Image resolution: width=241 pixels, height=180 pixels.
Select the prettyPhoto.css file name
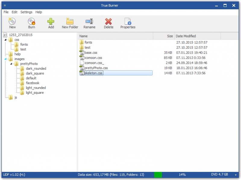tap(96, 68)
